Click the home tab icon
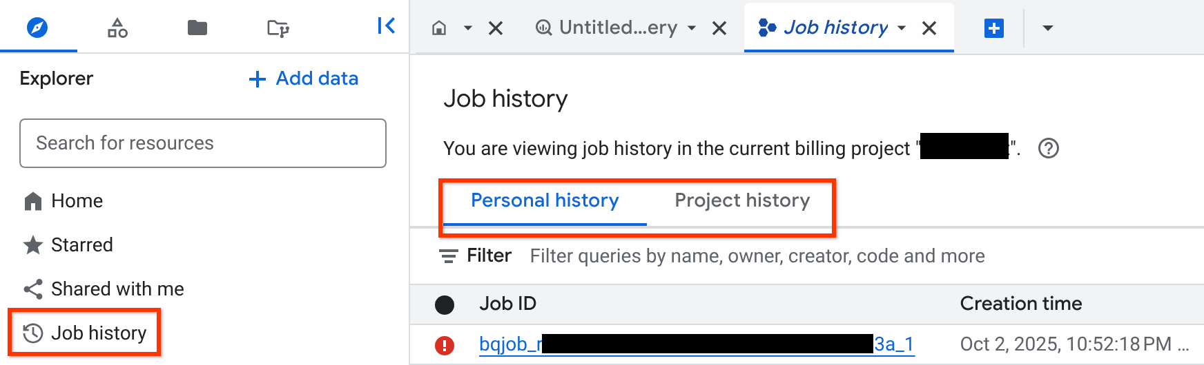This screenshot has height=365, width=1204. [439, 28]
